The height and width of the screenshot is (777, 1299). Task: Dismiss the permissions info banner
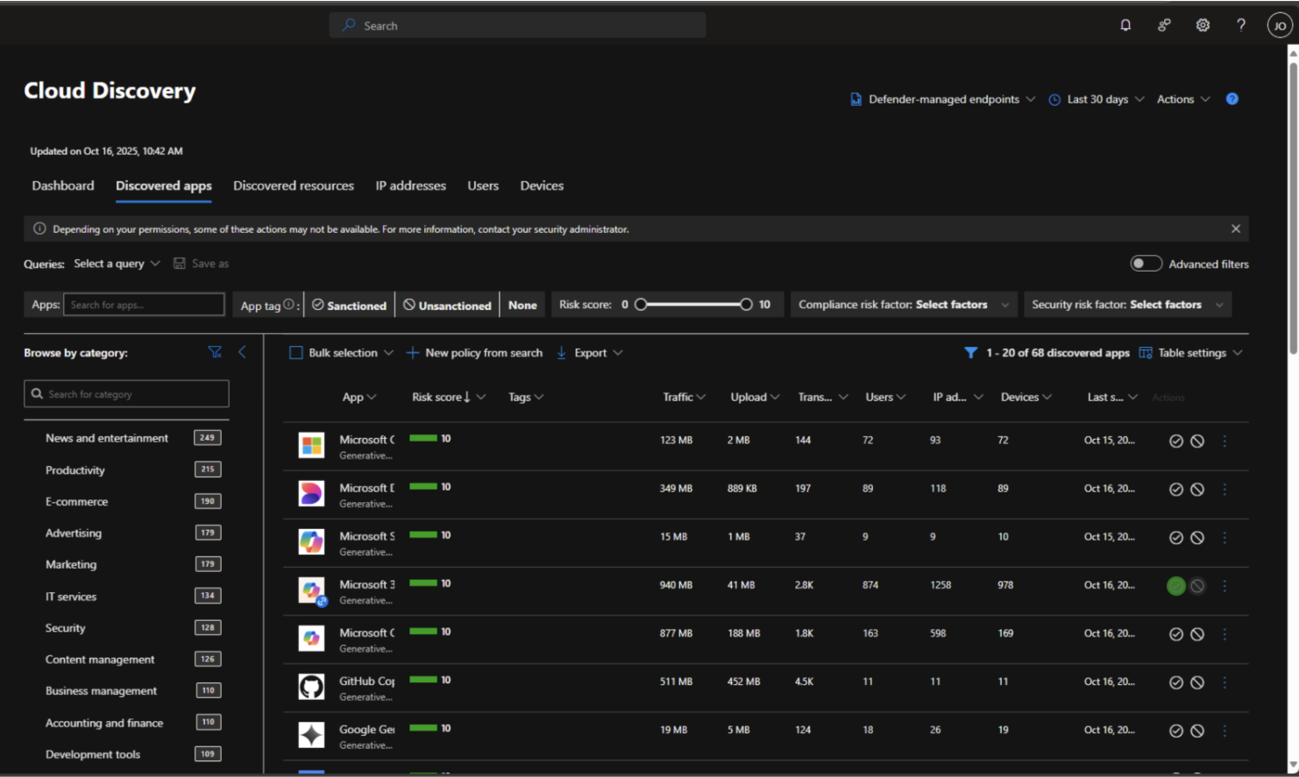click(x=1236, y=229)
